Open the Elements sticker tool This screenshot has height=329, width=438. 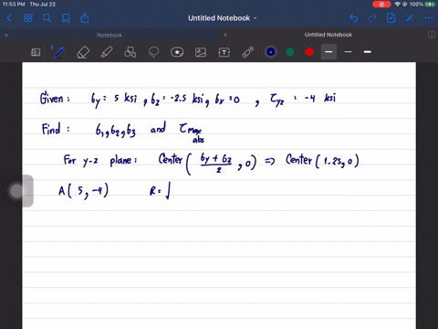(177, 52)
